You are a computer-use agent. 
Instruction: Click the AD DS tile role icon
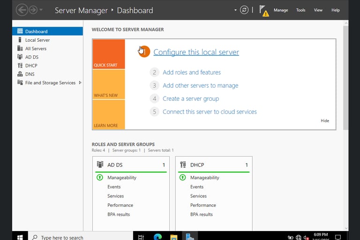100,165
